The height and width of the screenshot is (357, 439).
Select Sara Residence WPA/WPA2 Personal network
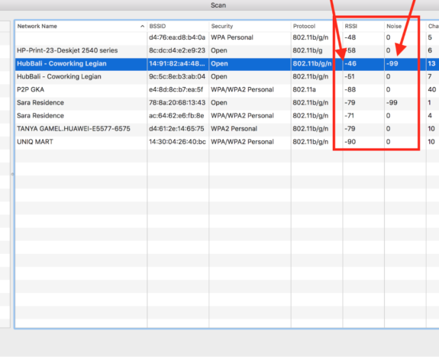[x=227, y=116]
